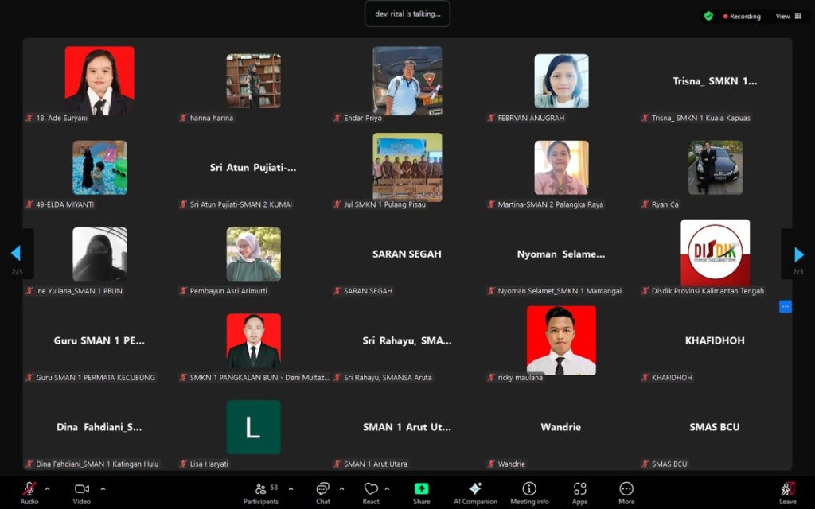Click the 'ricky maulana' name label
The height and width of the screenshot is (509, 815).
coord(521,378)
